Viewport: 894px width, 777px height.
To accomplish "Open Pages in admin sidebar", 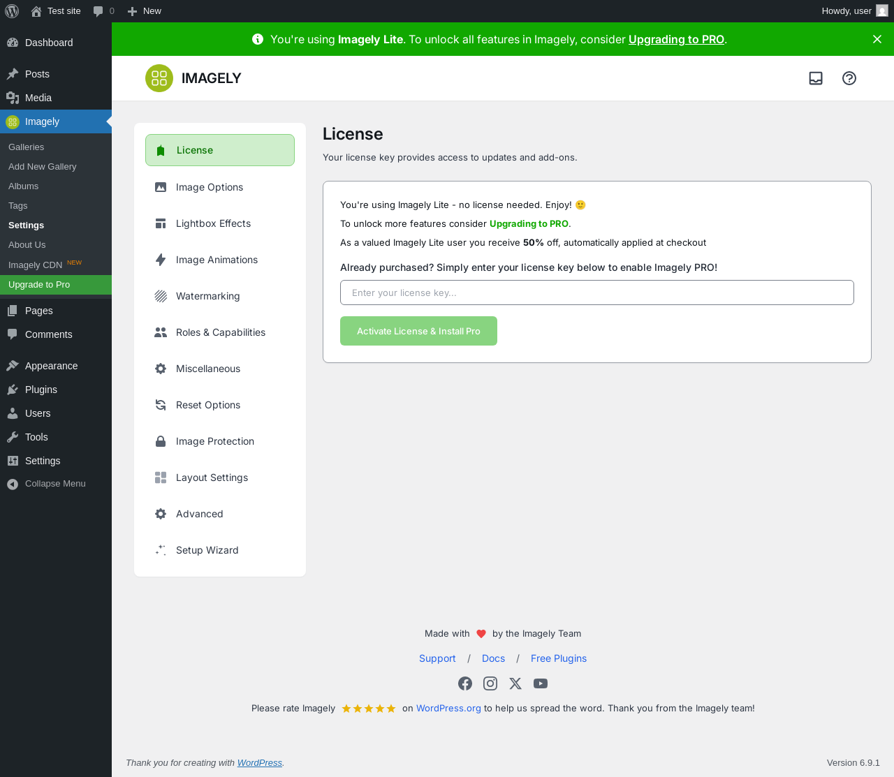I will click(56, 311).
